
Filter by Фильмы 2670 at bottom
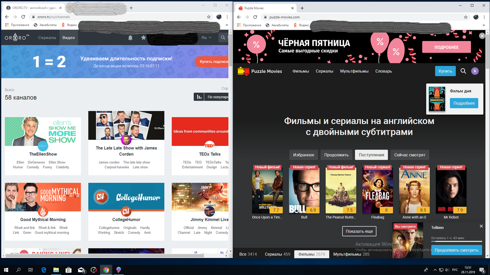(x=312, y=254)
